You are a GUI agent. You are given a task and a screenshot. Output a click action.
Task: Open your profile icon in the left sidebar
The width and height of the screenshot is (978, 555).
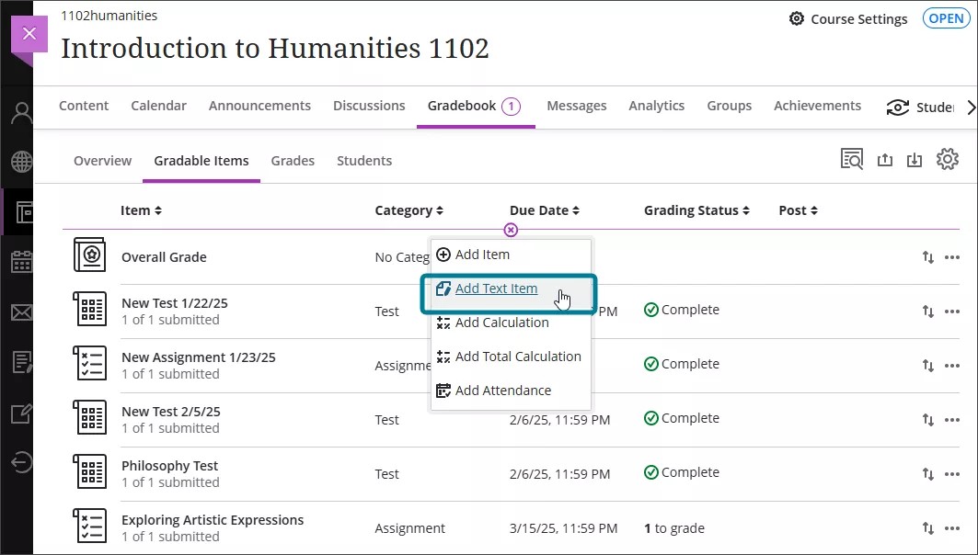pyautogui.click(x=20, y=111)
